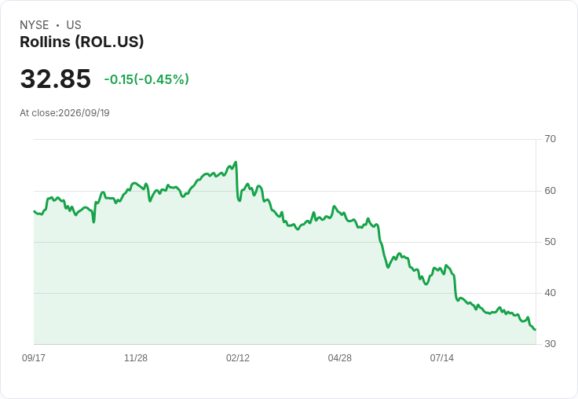The width and height of the screenshot is (578, 399).
Task: Select the 11/28 date on the x-axis
Action: click(136, 358)
